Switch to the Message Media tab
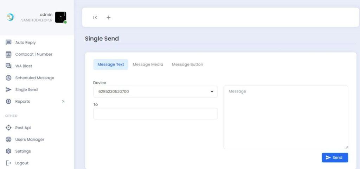This screenshot has width=360, height=169. tap(148, 65)
